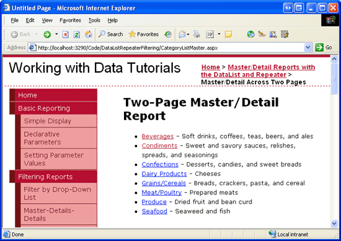The image size is (341, 241).
Task: Click the page icon in Address bar
Action: [33, 48]
